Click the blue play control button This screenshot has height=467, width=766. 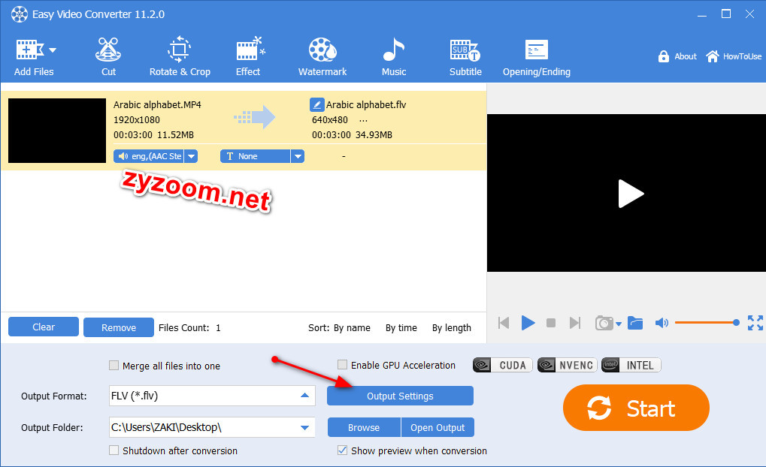(x=528, y=323)
